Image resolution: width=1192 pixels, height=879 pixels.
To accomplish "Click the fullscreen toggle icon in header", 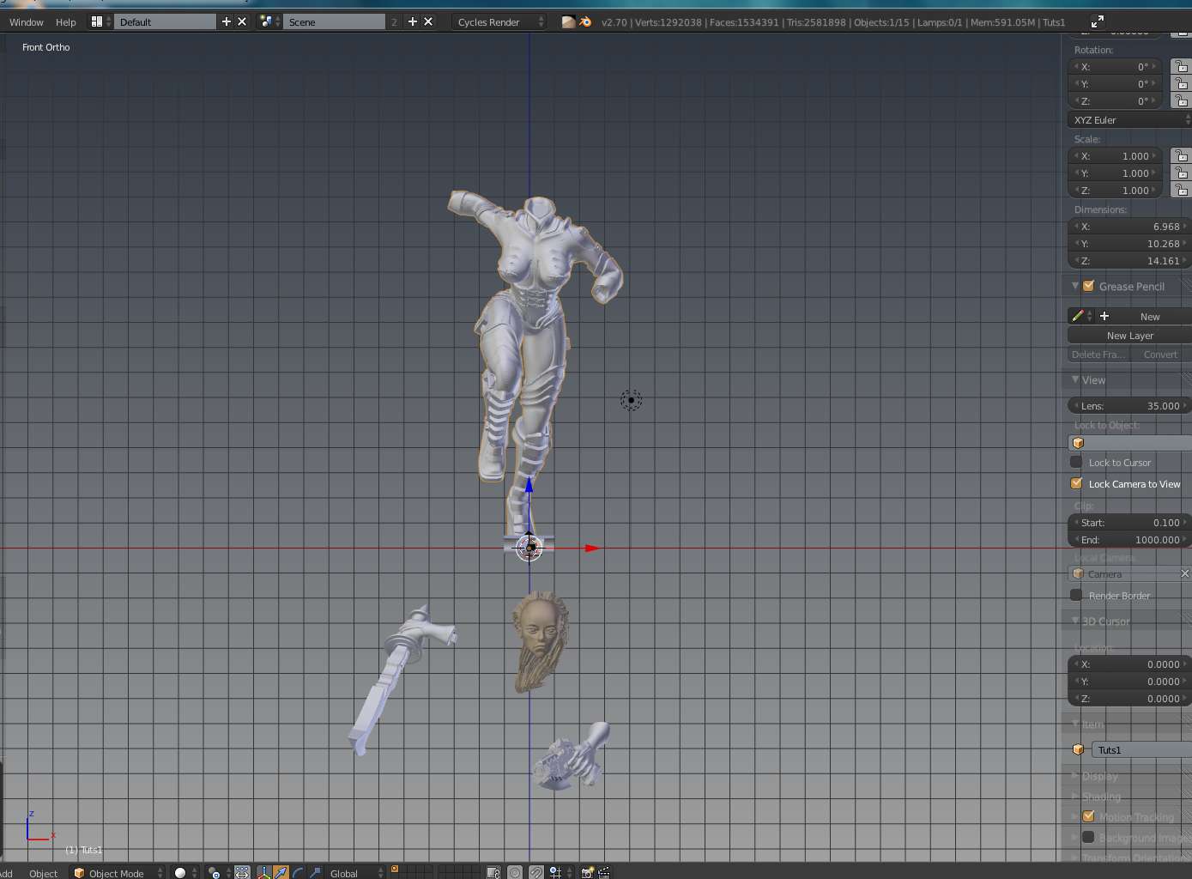I will click(1097, 21).
